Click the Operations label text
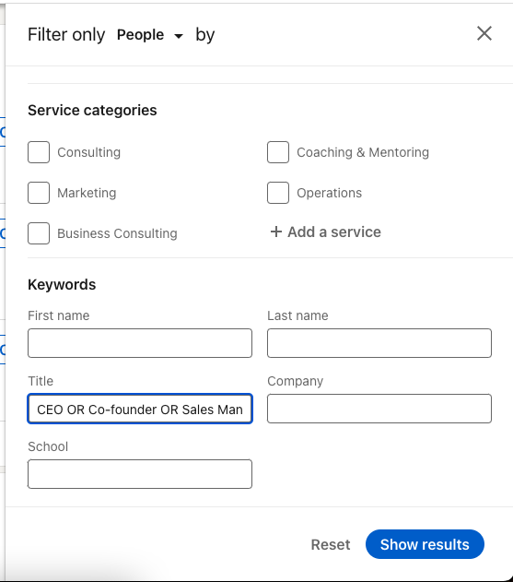The height and width of the screenshot is (582, 513). tap(329, 193)
